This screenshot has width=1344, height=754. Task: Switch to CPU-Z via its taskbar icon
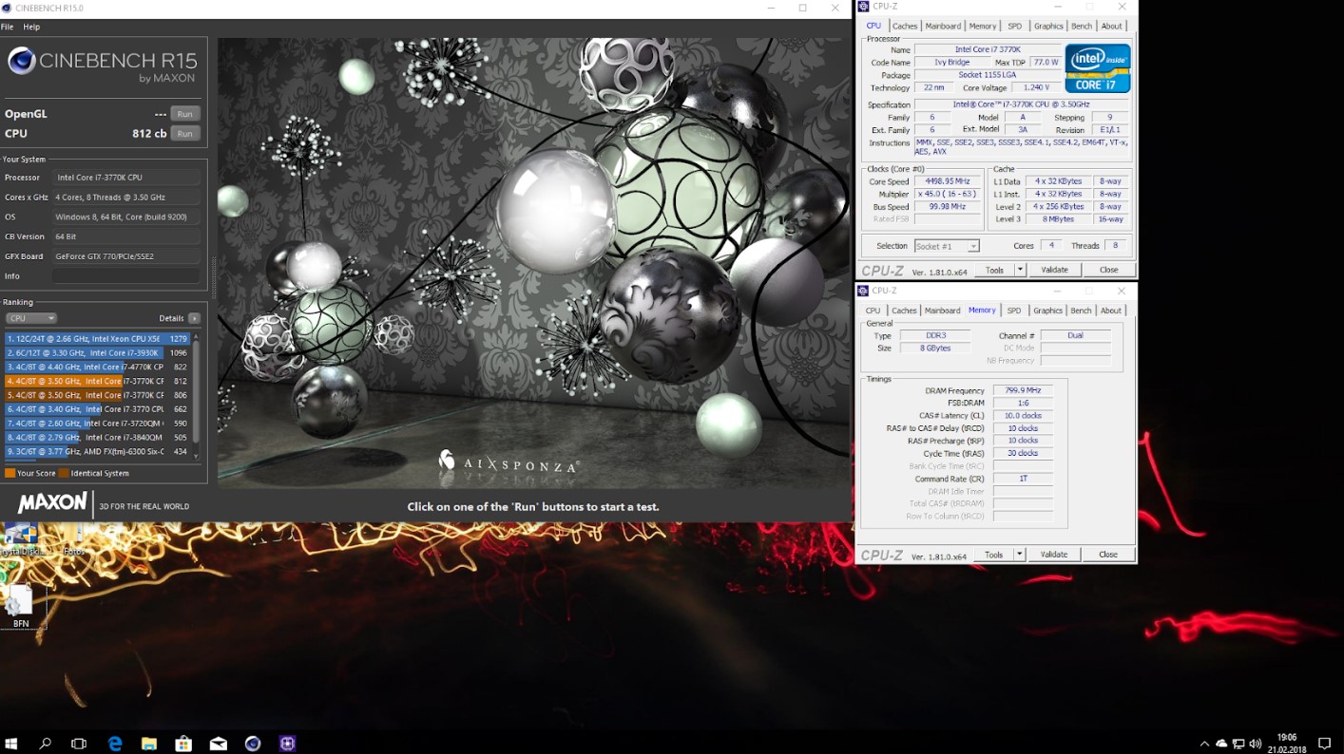(287, 744)
